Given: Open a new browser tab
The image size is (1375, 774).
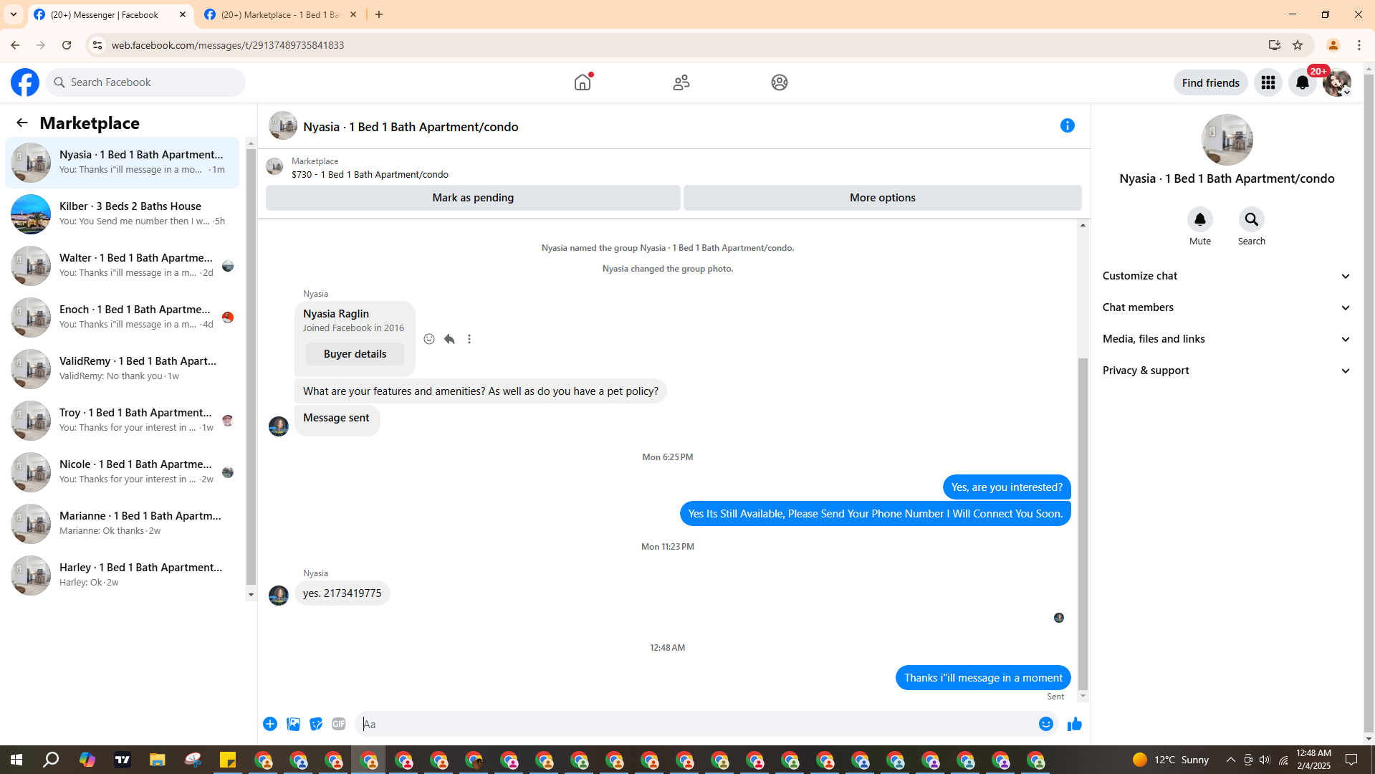Looking at the screenshot, I should [379, 14].
